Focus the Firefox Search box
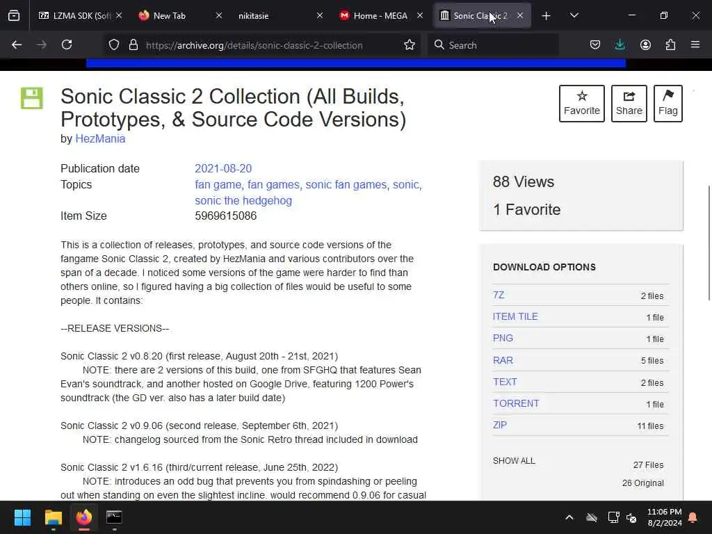The width and height of the screenshot is (712, 534). [x=494, y=45]
